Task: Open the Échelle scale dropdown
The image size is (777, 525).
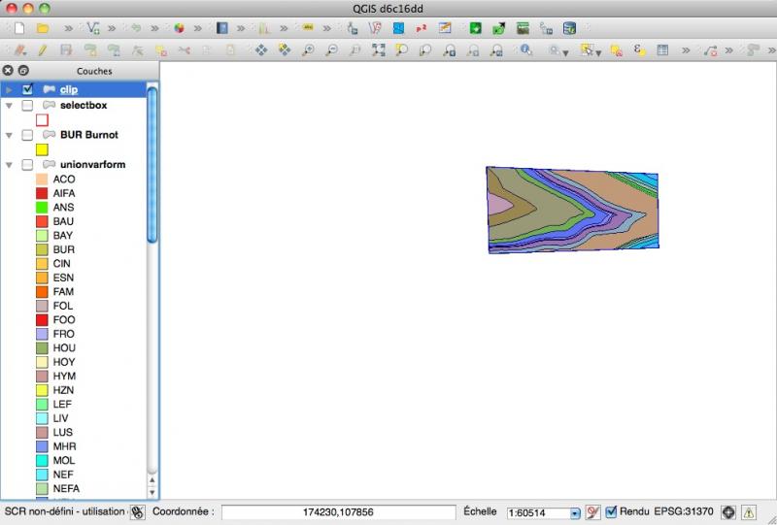Action: tap(575, 512)
